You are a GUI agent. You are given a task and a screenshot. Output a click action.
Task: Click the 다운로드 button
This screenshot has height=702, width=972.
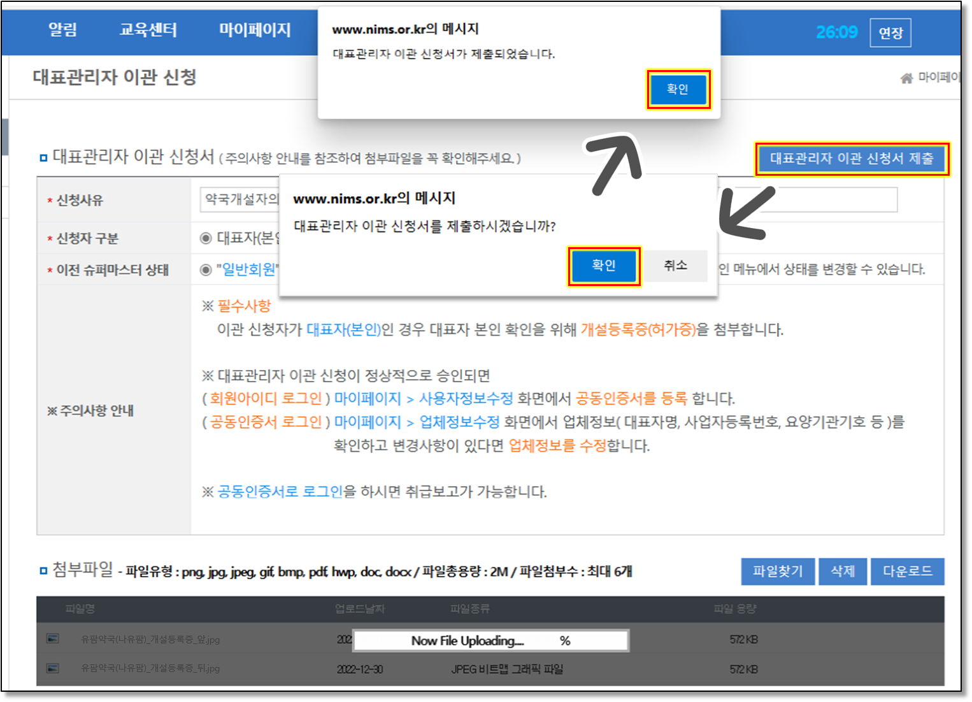(907, 571)
